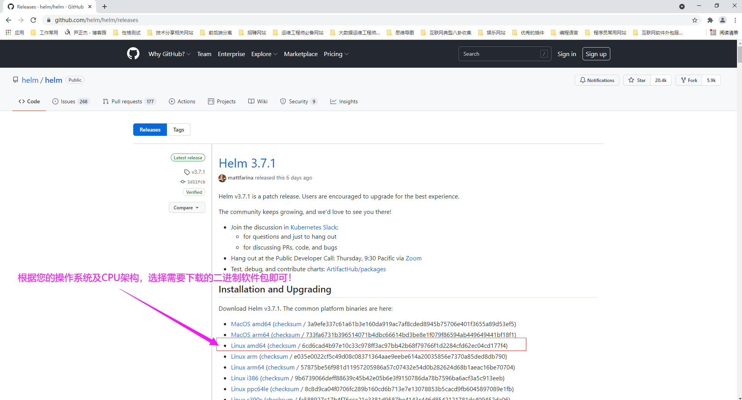Bookmark this page with the star icon
742x400 pixels.
695,20
